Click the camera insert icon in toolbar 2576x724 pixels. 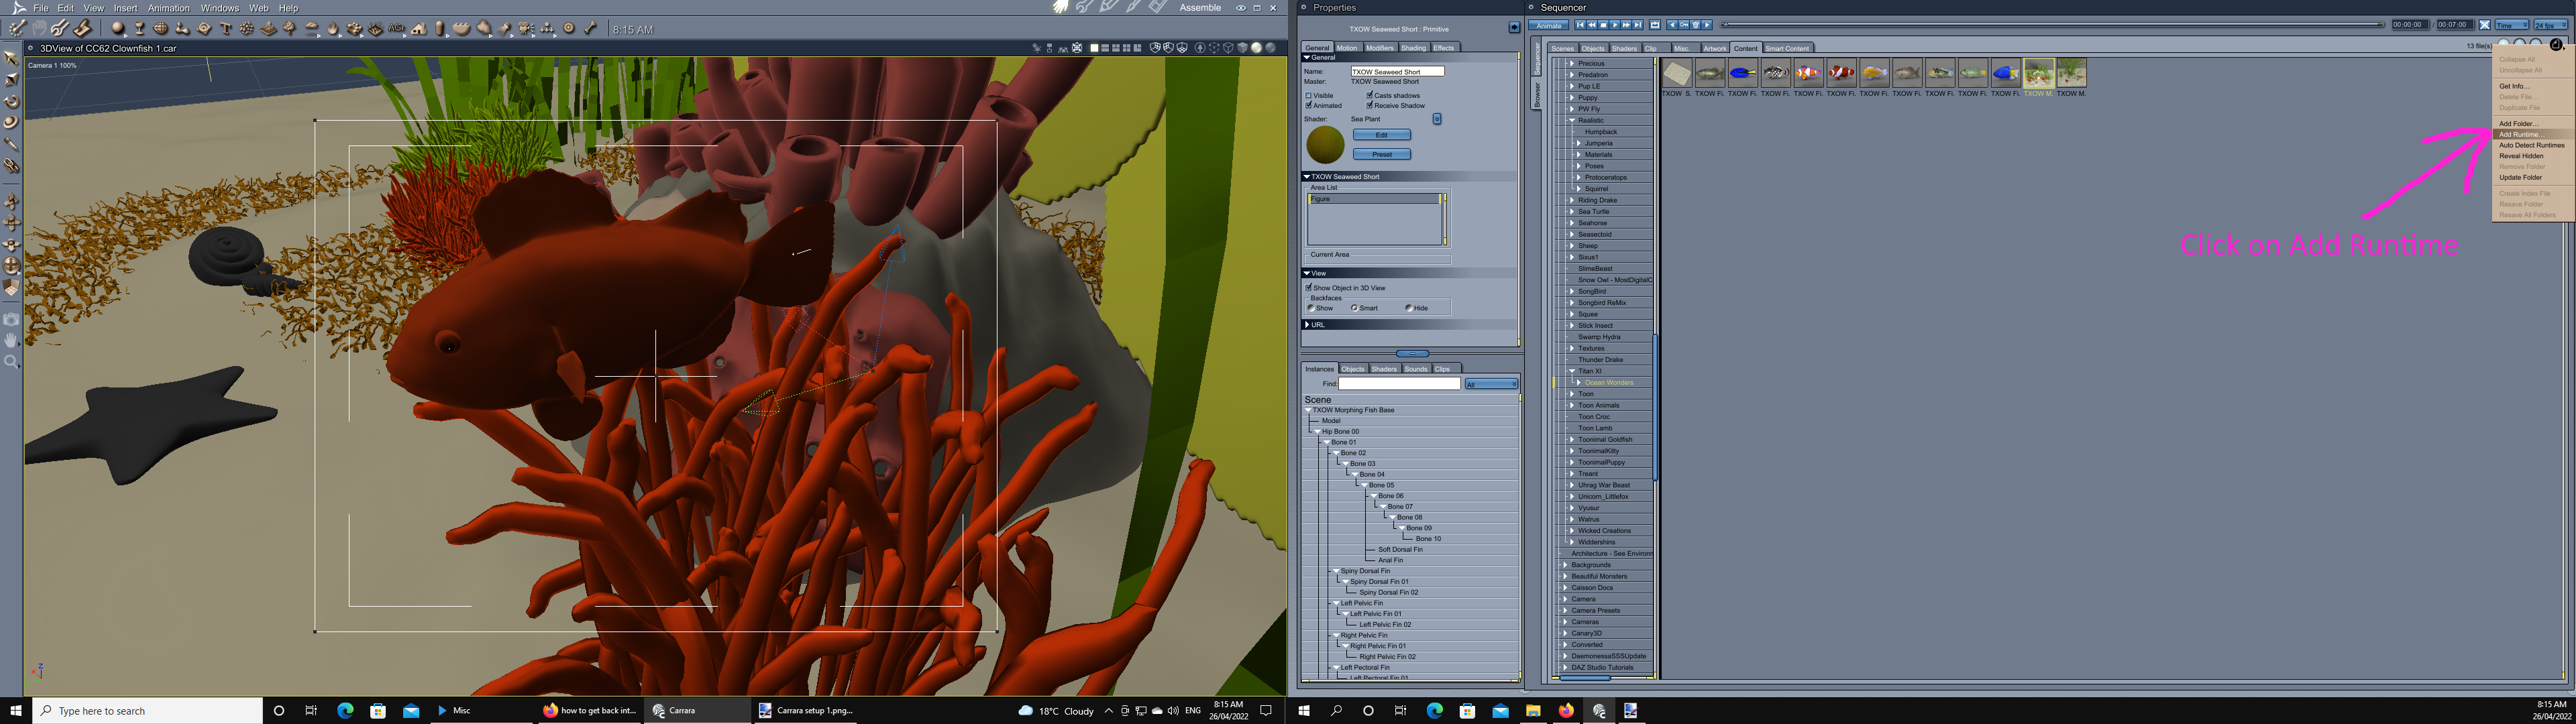525,28
